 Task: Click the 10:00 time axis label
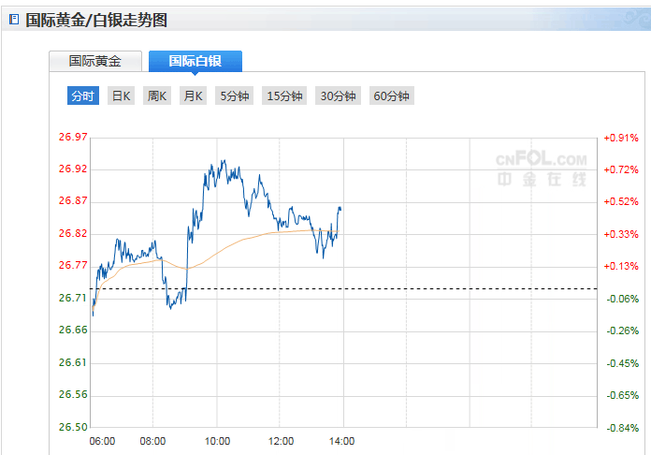tap(217, 441)
